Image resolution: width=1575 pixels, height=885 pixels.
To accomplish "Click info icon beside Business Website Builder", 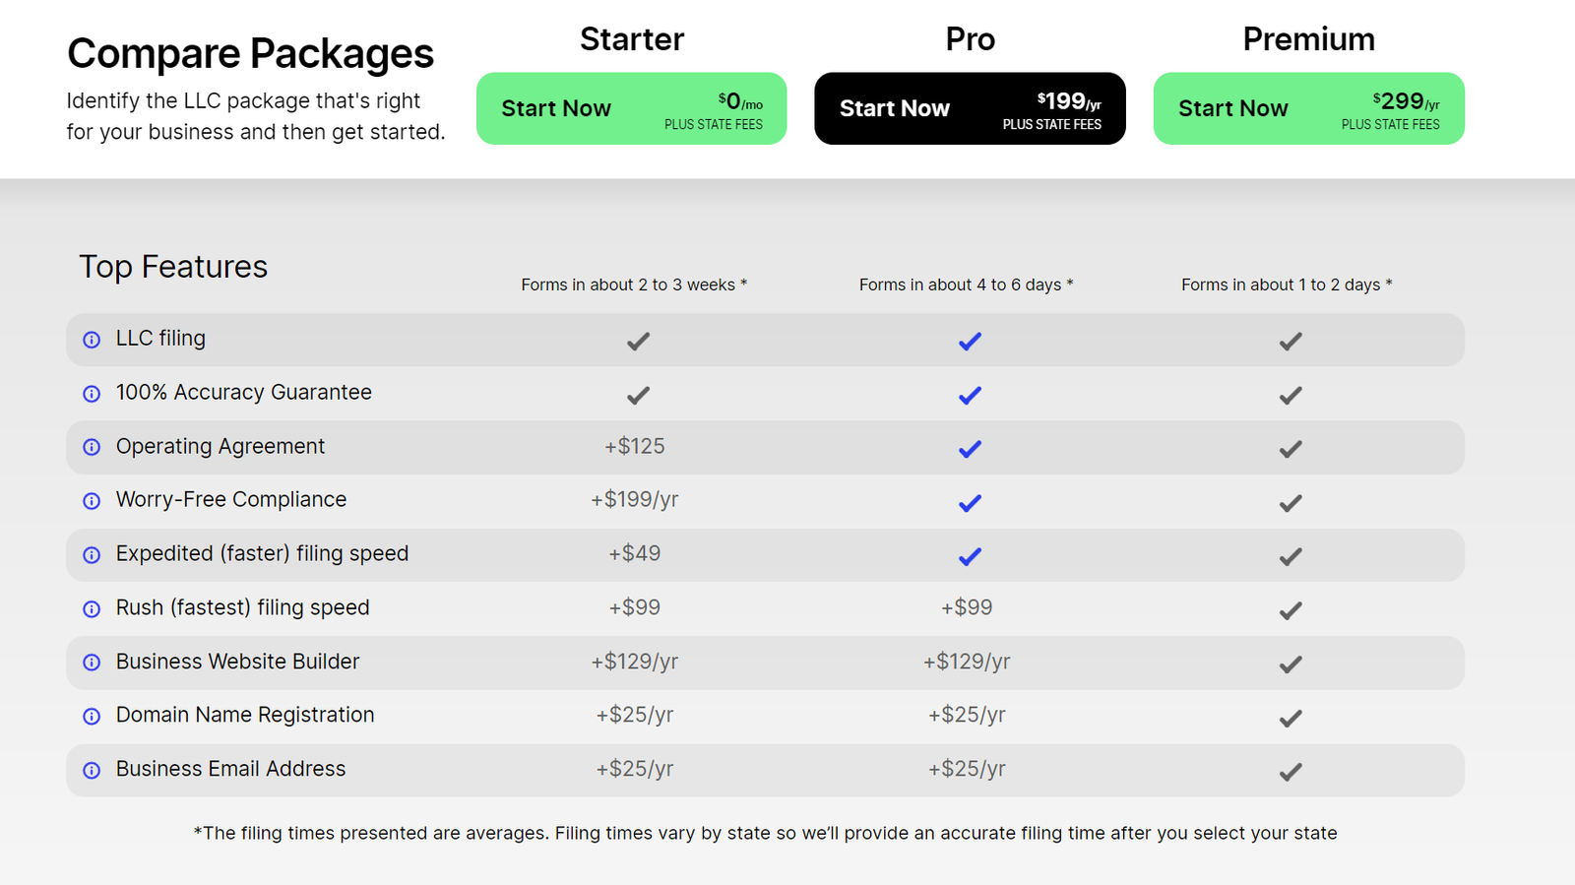I will (x=92, y=663).
